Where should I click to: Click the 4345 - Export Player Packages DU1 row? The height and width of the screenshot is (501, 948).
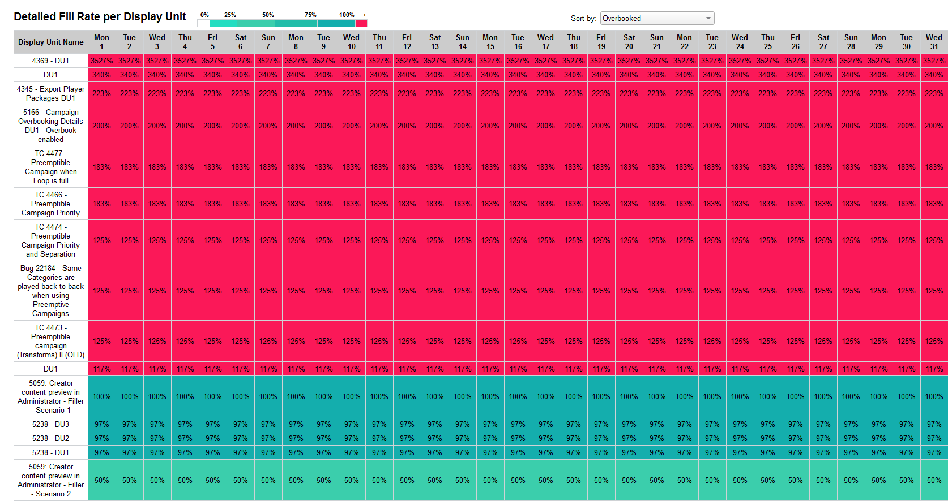(x=51, y=93)
